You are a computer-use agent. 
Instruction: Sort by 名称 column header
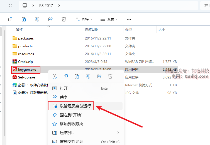19,29
